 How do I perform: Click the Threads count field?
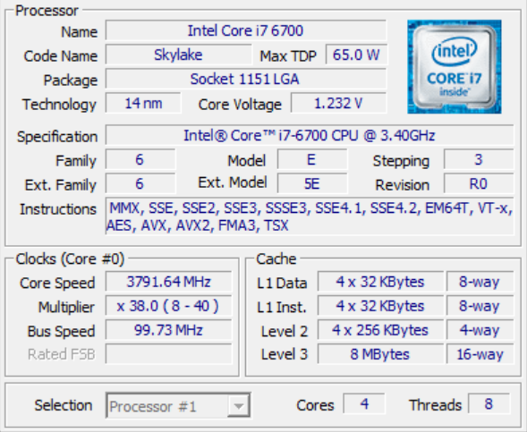(x=489, y=403)
